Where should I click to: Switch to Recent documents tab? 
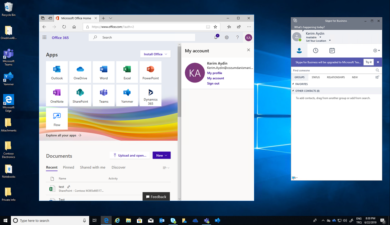pos(52,167)
